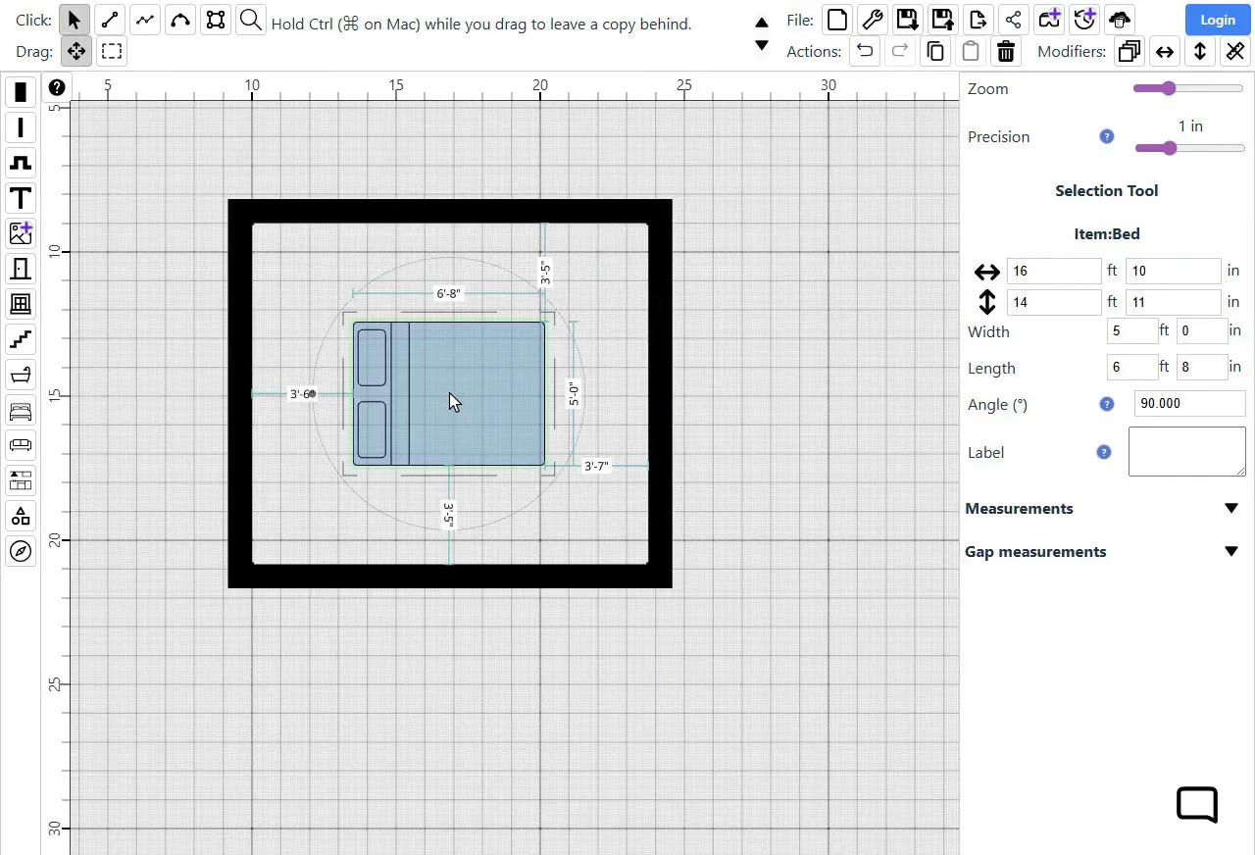Copy the selected bed item
Screen dimensions: 1255x855
coord(934,51)
